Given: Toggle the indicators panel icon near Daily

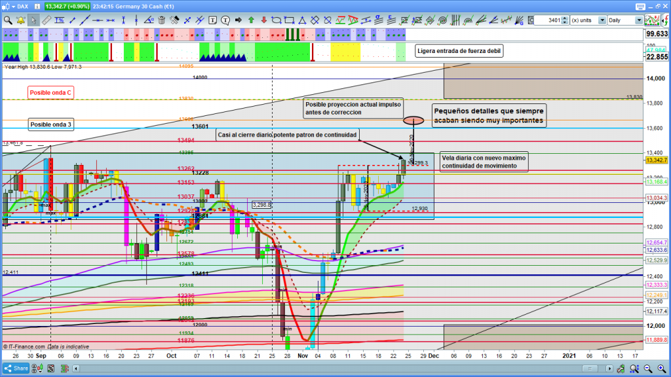Looking at the screenshot, I should click(651, 20).
